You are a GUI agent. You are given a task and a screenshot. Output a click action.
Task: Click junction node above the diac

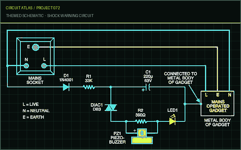click(110, 87)
